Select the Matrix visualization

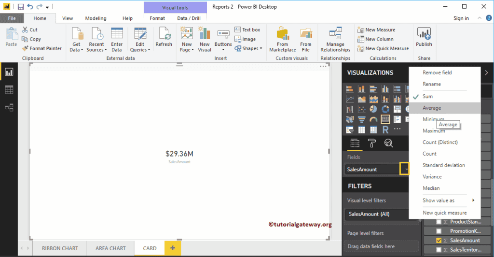coord(373,129)
